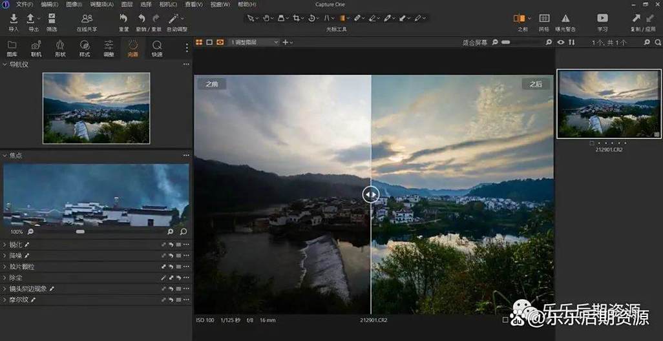Click the 适合屏幕 fit screen button

click(x=475, y=43)
